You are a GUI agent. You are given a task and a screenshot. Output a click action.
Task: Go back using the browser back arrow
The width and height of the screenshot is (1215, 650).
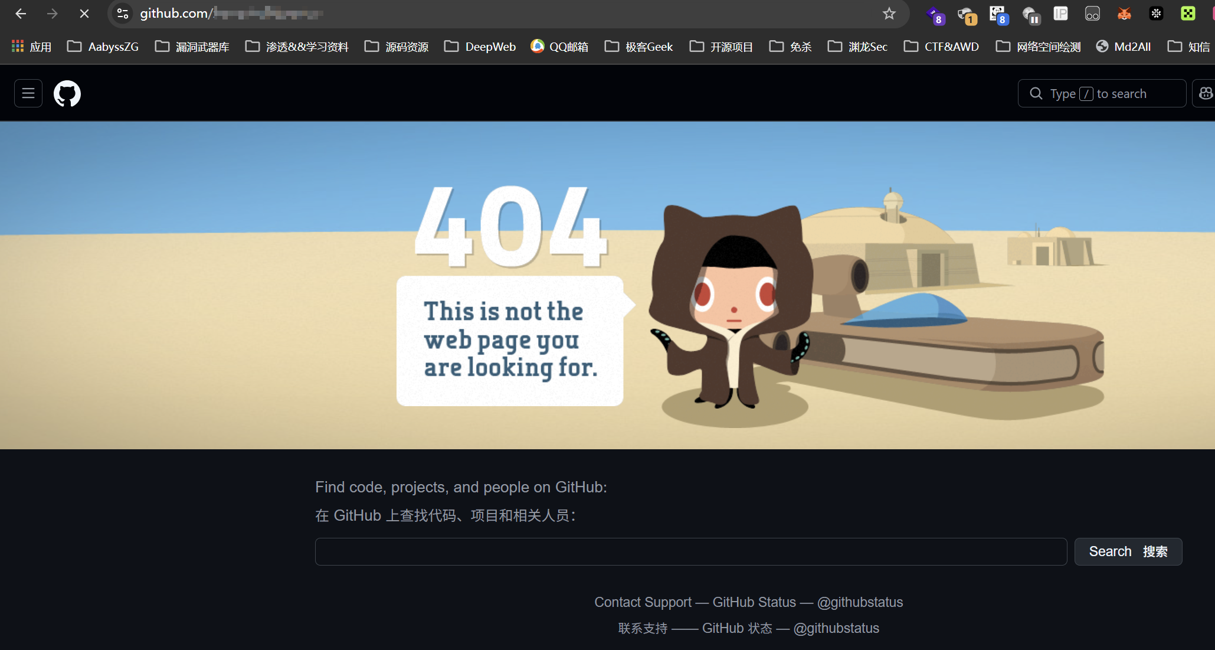pyautogui.click(x=21, y=14)
